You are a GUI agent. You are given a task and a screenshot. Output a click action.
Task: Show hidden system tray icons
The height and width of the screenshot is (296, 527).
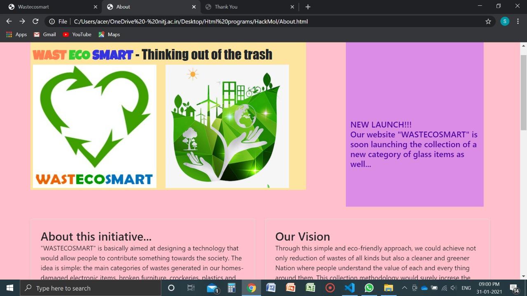(x=405, y=288)
